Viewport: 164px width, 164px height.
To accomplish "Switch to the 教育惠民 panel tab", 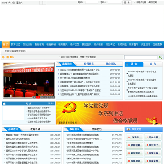I will coord(74,129).
